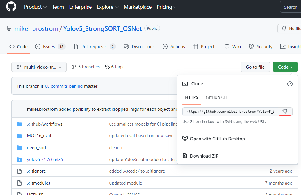
Task: Open the Wiki tab
Action: click(x=232, y=46)
